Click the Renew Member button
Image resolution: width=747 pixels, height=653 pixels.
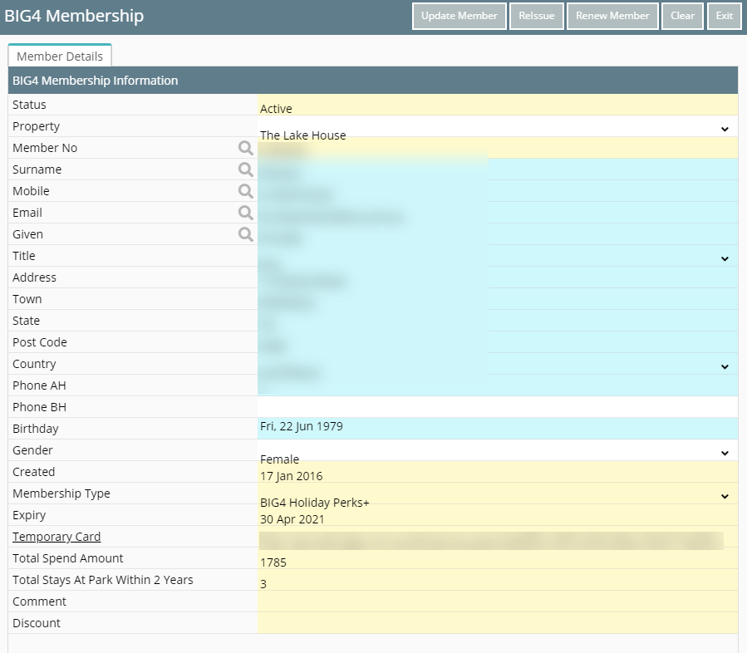(612, 16)
